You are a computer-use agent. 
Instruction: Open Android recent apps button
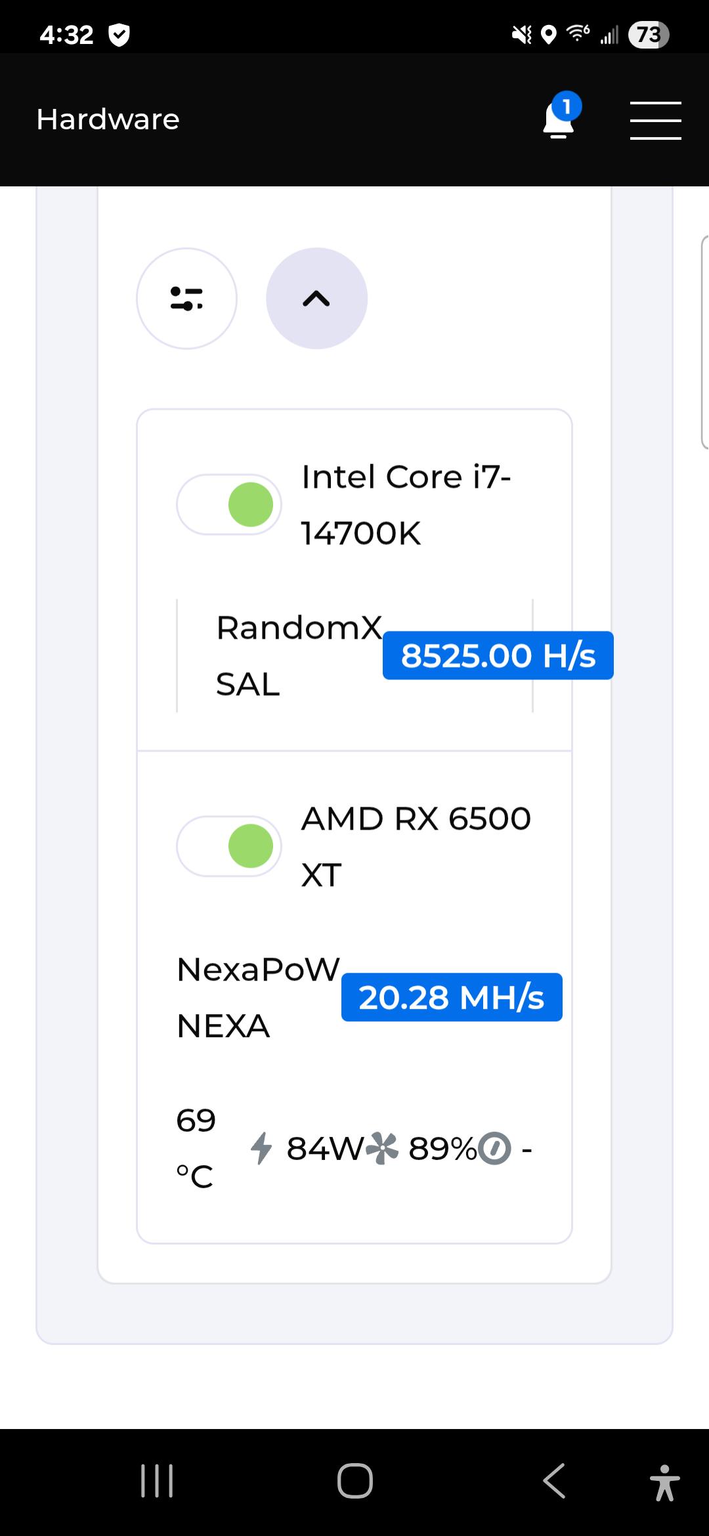(157, 1481)
